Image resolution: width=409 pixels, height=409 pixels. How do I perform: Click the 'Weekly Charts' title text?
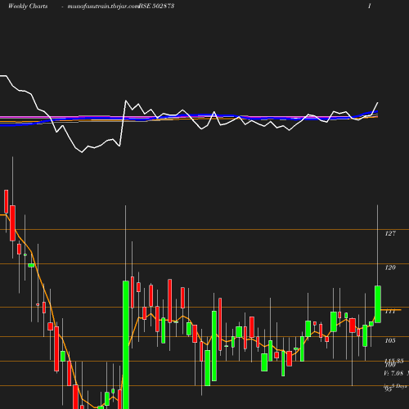28,6
